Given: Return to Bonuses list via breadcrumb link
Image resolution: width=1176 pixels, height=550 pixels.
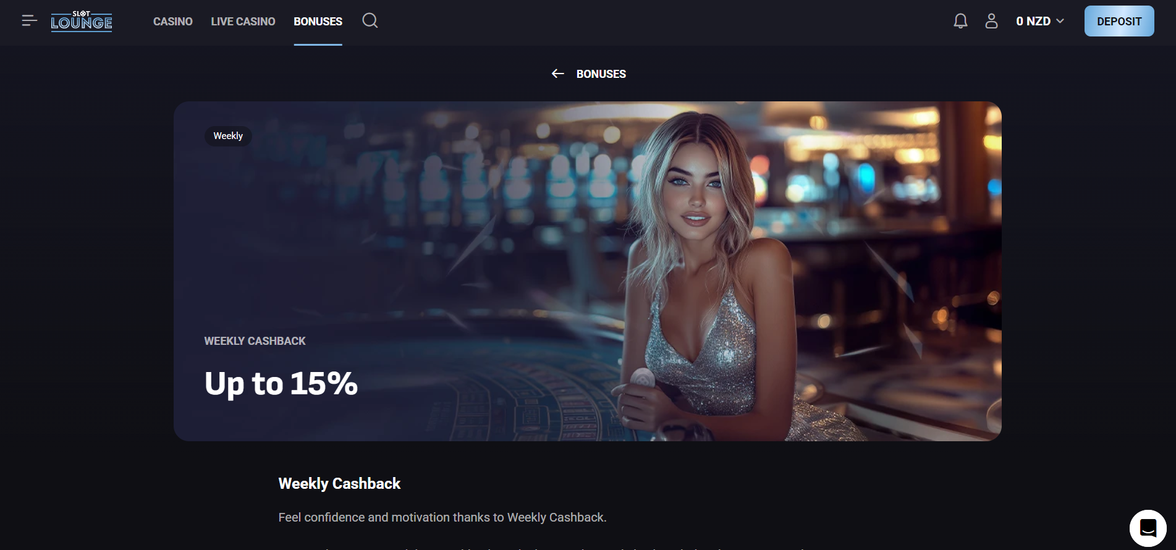Looking at the screenshot, I should 601,74.
